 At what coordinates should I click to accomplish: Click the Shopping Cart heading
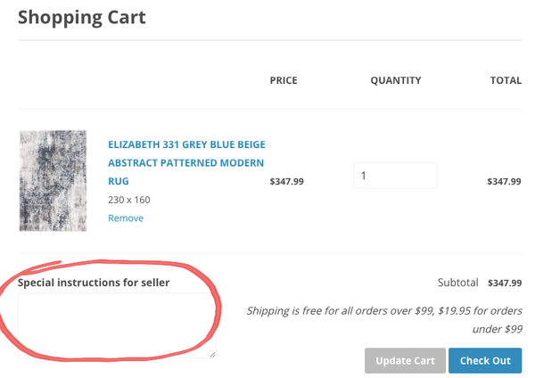tap(82, 17)
